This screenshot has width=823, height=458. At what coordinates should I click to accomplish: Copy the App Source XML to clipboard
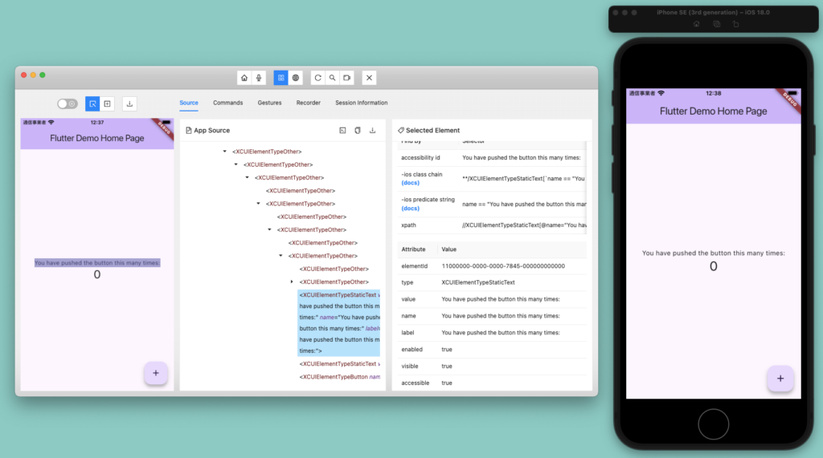point(358,130)
